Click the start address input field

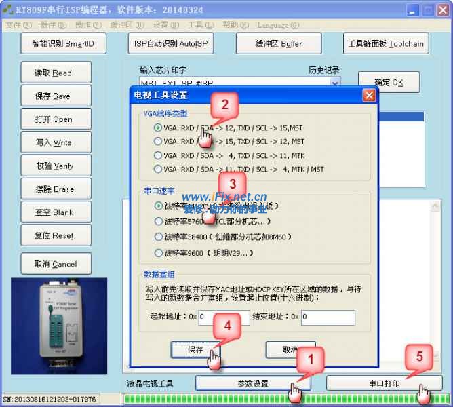(x=224, y=317)
